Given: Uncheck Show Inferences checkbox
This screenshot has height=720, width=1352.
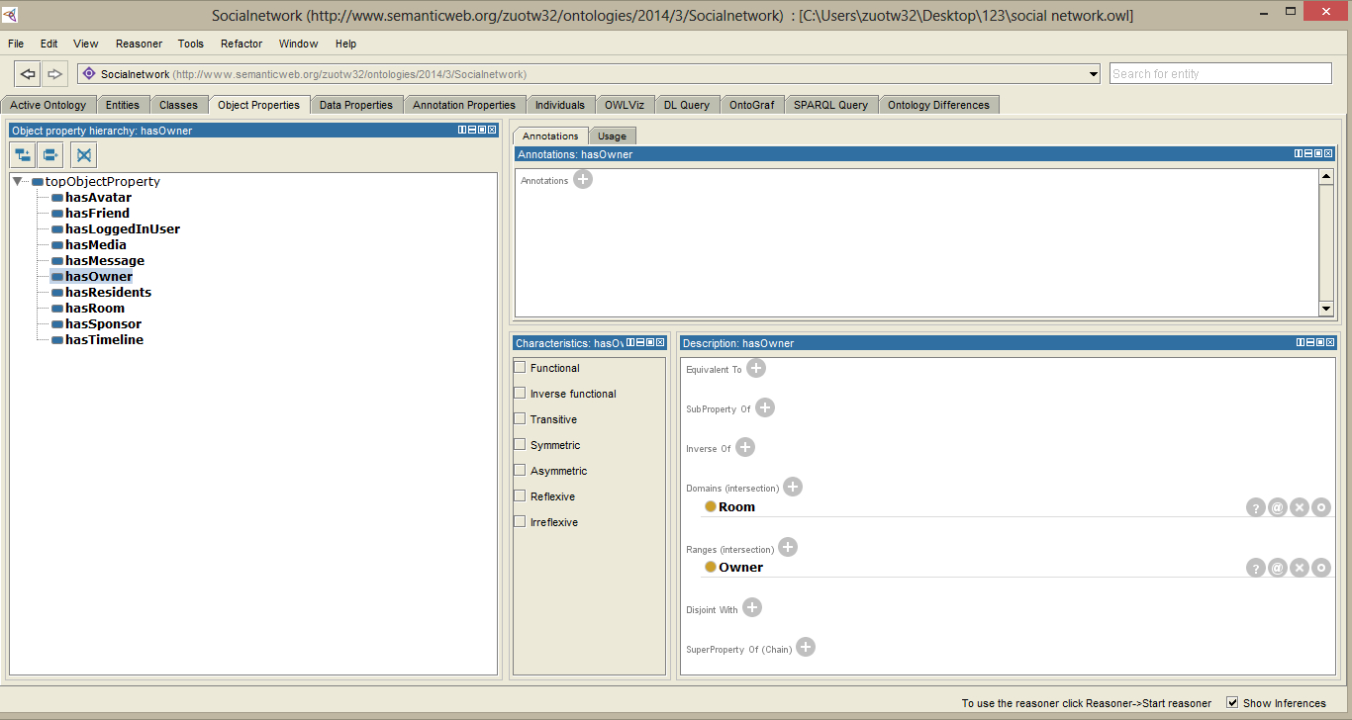Looking at the screenshot, I should [x=1232, y=702].
